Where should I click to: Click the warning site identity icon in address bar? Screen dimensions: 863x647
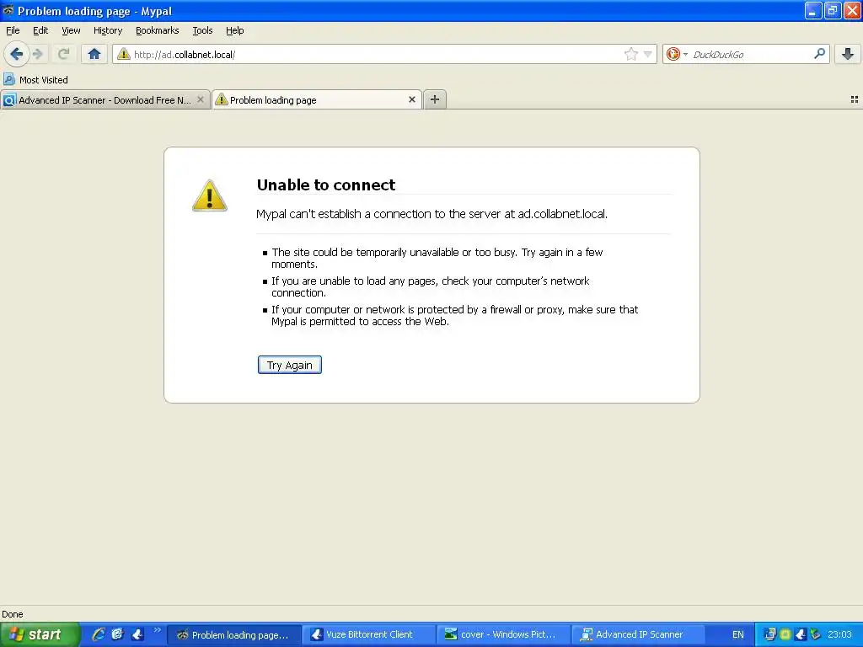(124, 54)
